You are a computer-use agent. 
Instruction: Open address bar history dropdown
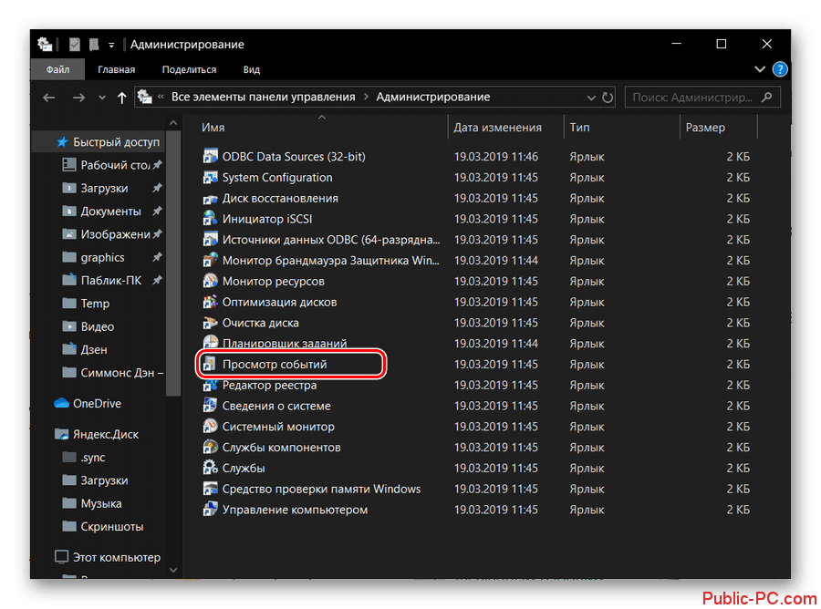587,98
